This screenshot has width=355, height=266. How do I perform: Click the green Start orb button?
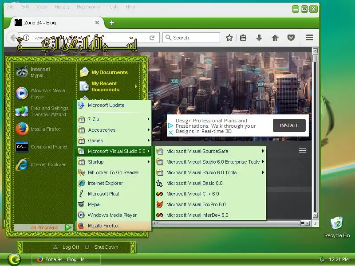[x=14, y=259]
